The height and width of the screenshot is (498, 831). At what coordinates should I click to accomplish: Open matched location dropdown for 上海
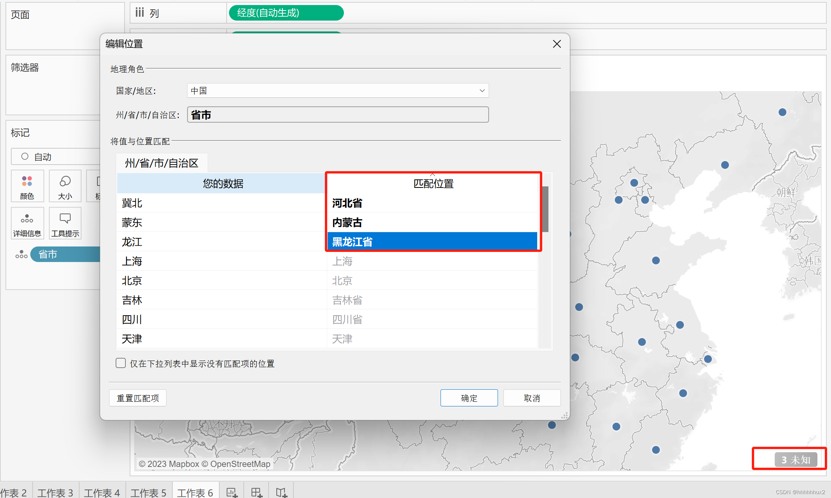(x=432, y=261)
